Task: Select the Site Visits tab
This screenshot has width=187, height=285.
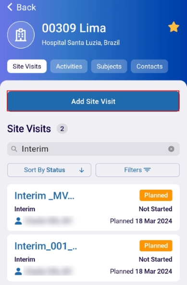Action: tap(27, 66)
